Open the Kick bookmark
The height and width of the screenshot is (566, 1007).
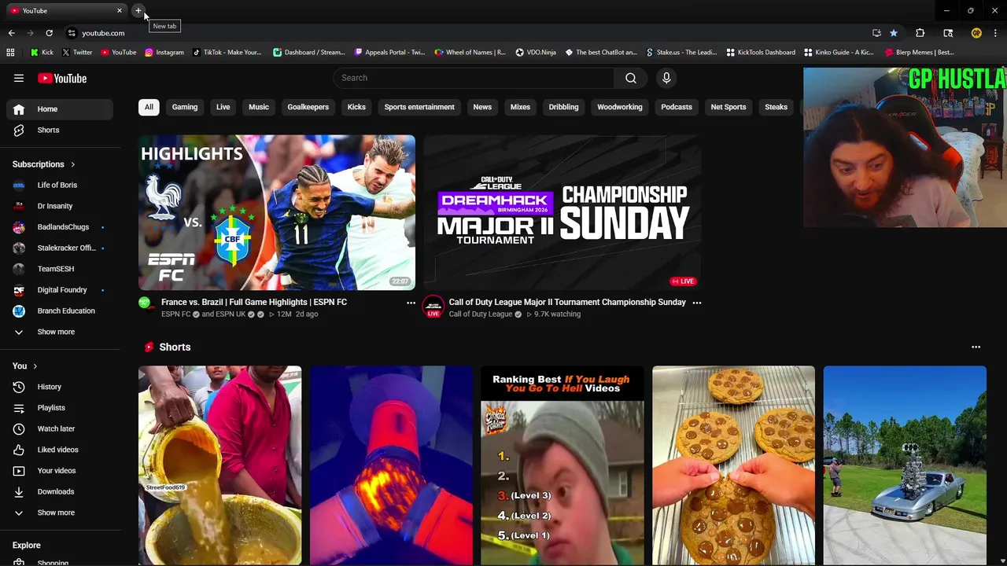tap(42, 53)
